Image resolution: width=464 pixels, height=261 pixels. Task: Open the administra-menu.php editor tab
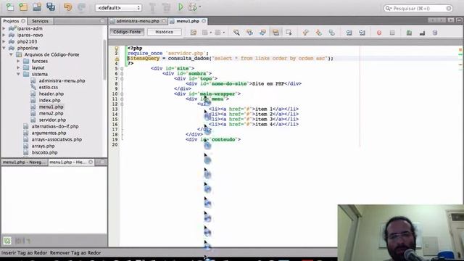coord(138,21)
